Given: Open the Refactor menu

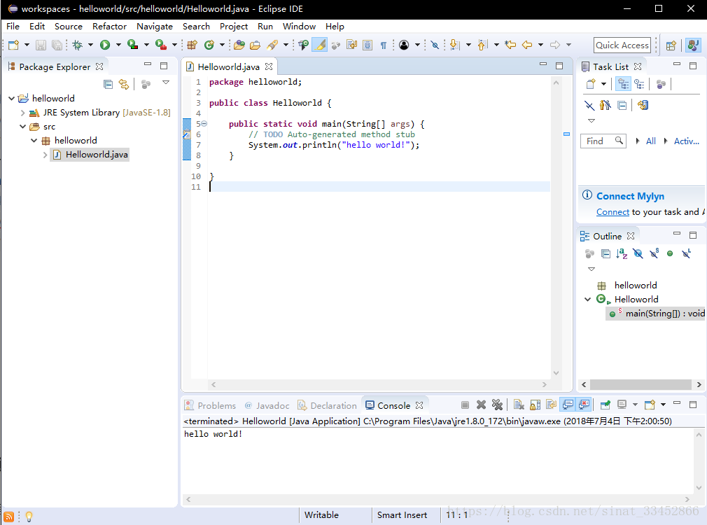Looking at the screenshot, I should click(x=110, y=27).
